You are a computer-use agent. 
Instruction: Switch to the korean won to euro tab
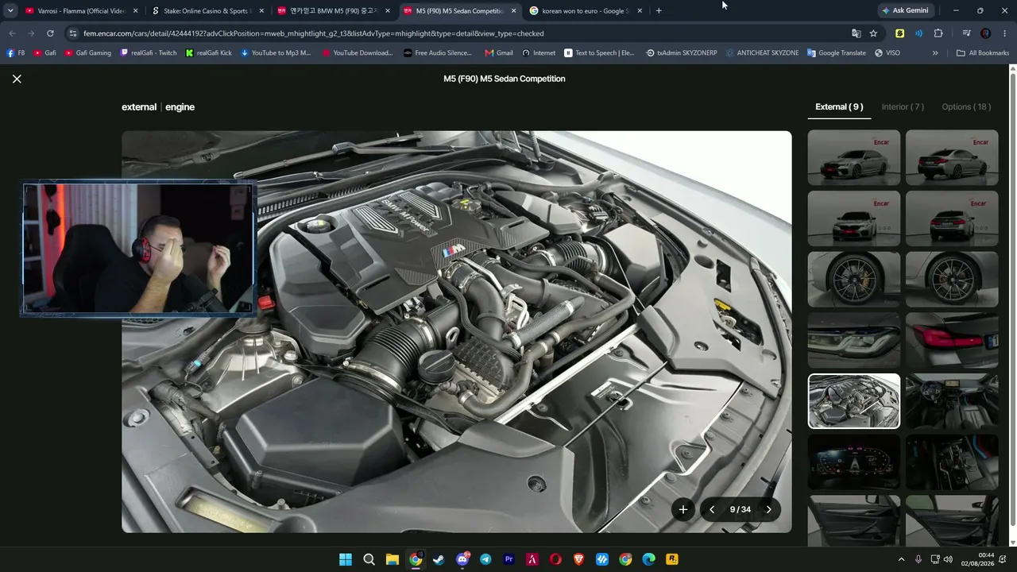click(585, 11)
